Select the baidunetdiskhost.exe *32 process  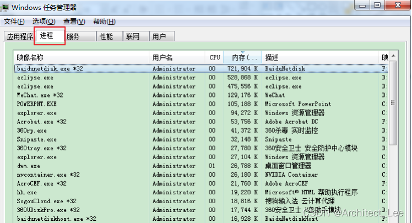pos(201,219)
